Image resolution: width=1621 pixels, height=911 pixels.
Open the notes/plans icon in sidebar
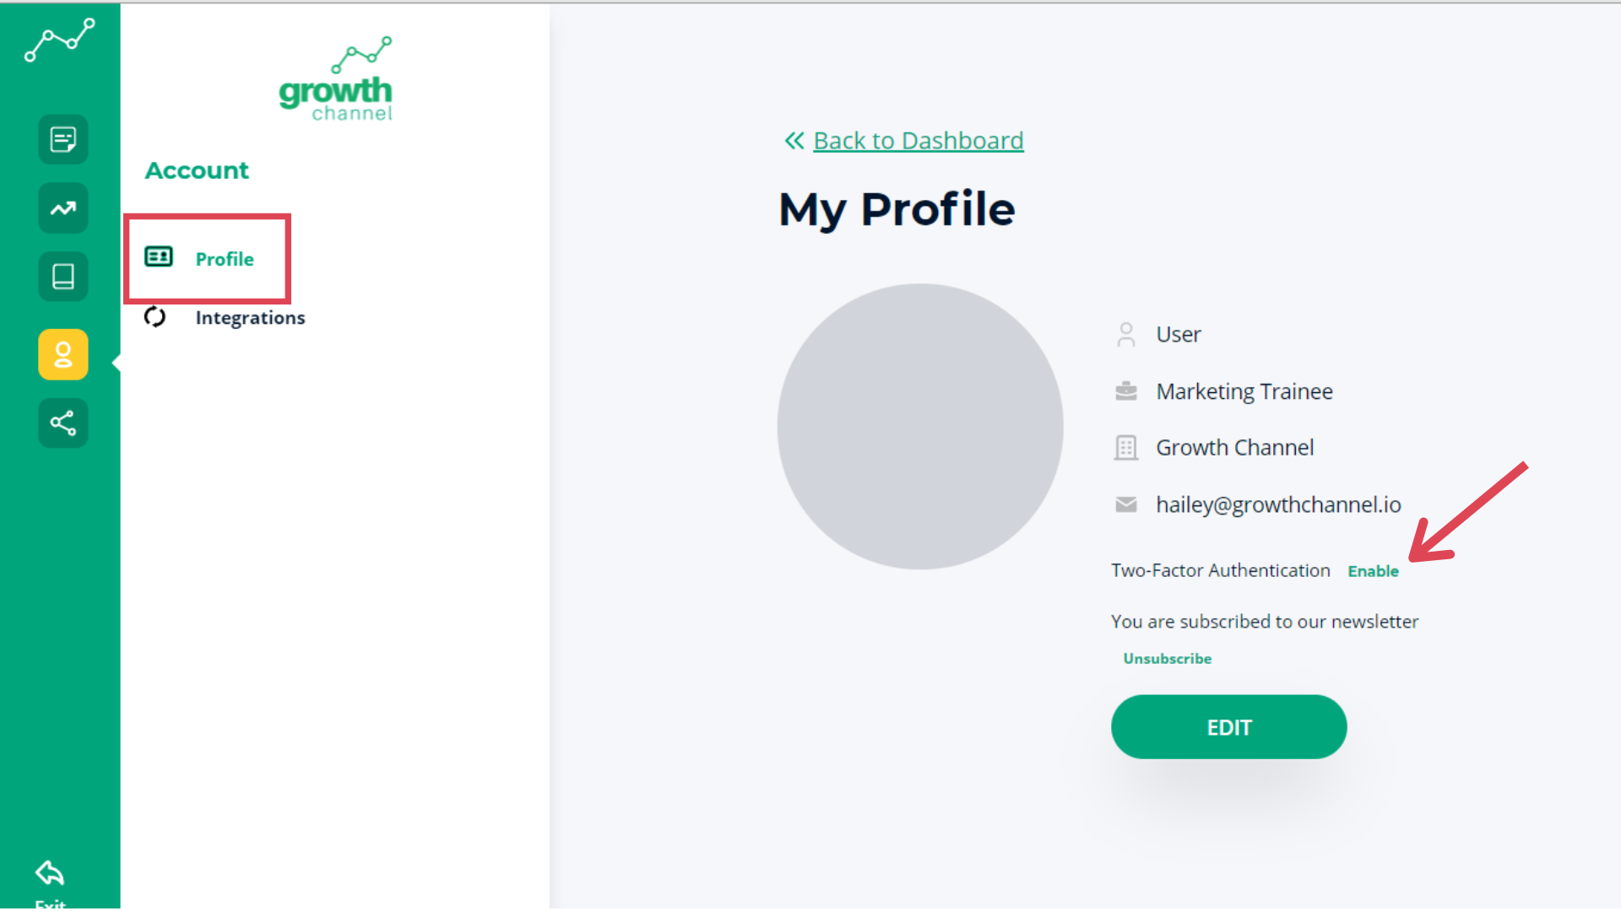[63, 139]
